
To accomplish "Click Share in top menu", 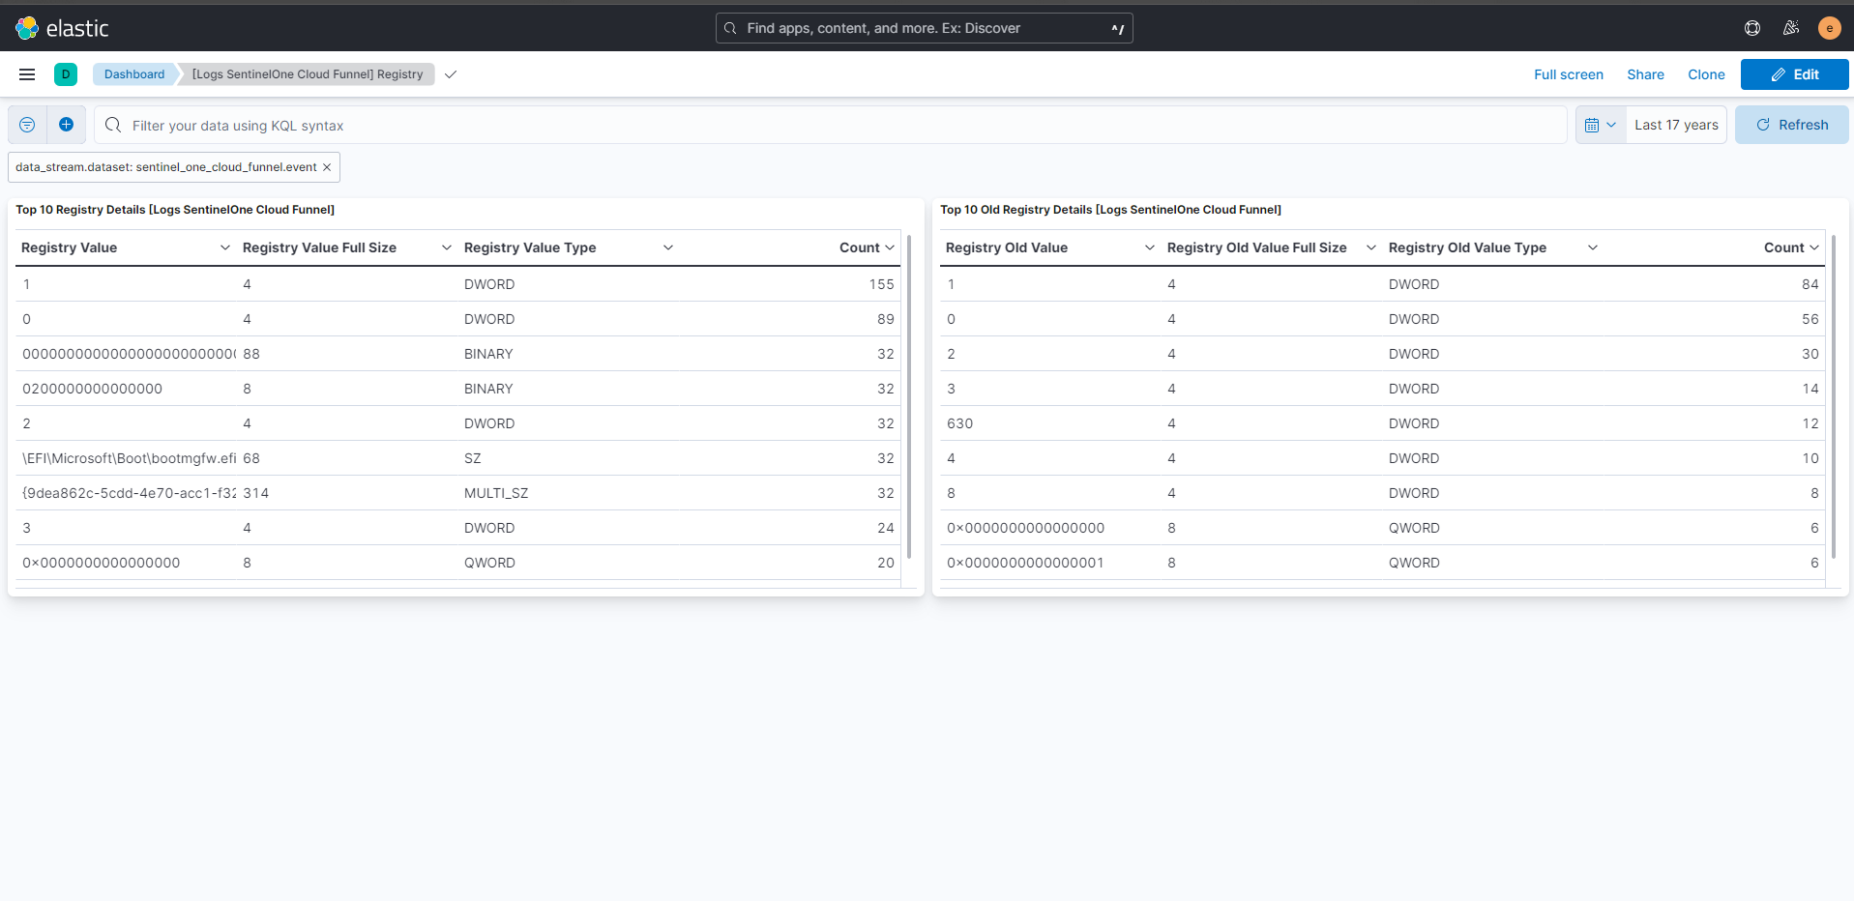I will pos(1645,74).
